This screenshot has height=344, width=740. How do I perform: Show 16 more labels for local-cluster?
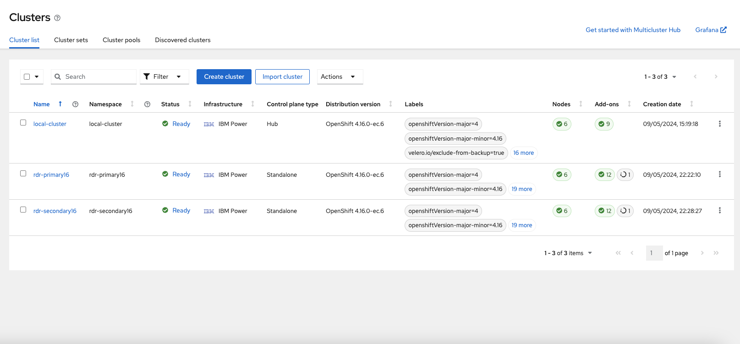523,153
